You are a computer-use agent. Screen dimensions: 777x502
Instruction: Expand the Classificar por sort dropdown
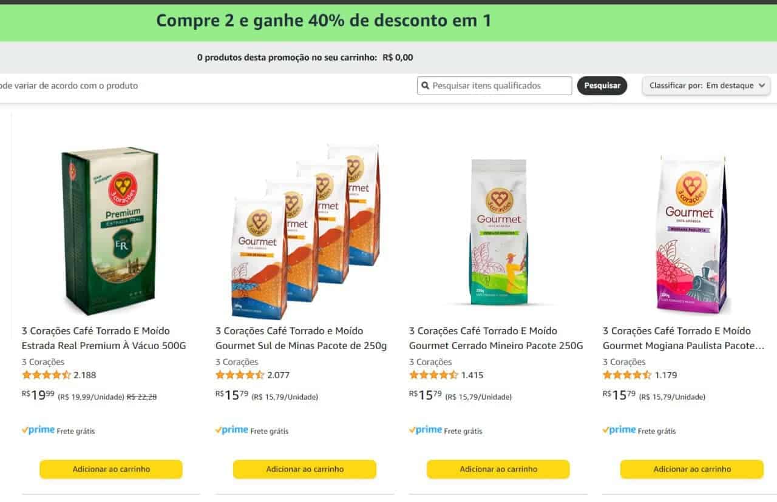(x=707, y=85)
